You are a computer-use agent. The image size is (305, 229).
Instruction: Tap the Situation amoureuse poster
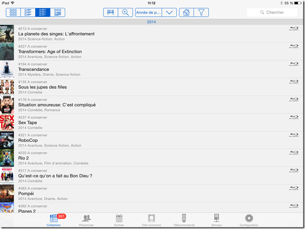(7, 105)
